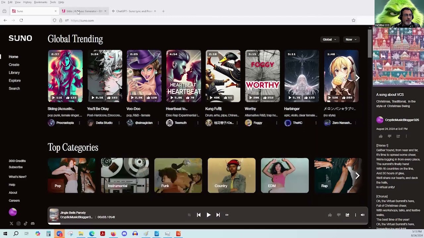Image resolution: width=424 pixels, height=238 pixels.
Task: Open more options in the player bar
Action: (x=355, y=215)
